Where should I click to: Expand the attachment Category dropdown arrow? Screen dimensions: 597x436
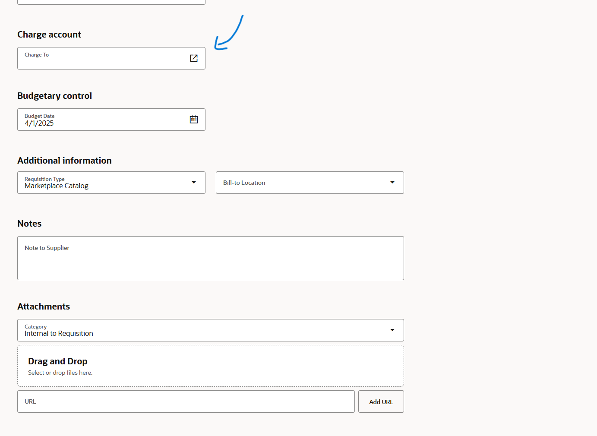392,330
